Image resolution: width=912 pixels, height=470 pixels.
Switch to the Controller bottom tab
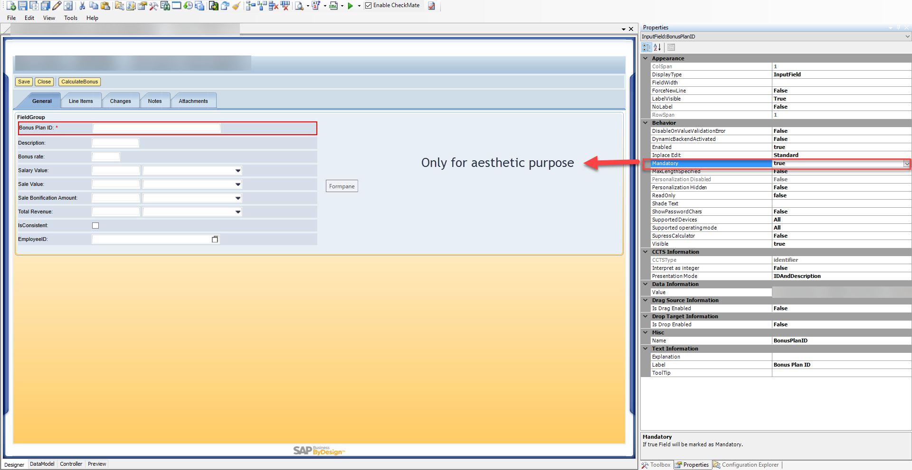pos(71,464)
